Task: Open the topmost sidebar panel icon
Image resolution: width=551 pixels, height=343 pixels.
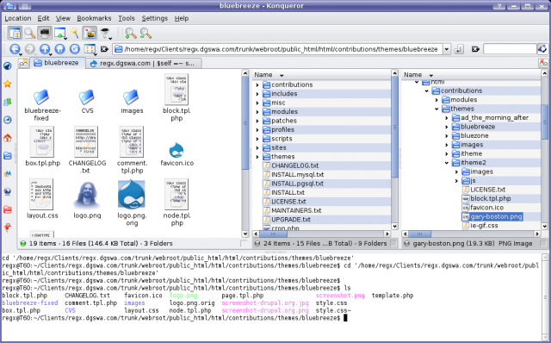Action: tap(8, 65)
